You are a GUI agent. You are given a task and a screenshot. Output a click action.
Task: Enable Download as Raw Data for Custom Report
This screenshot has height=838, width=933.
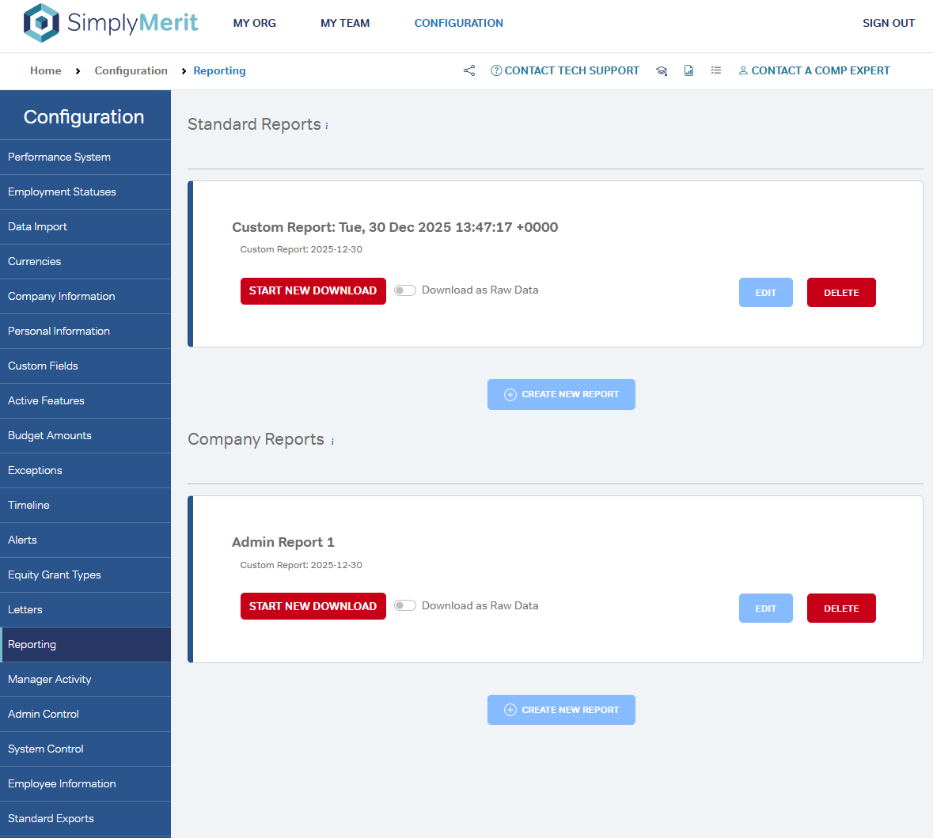405,290
